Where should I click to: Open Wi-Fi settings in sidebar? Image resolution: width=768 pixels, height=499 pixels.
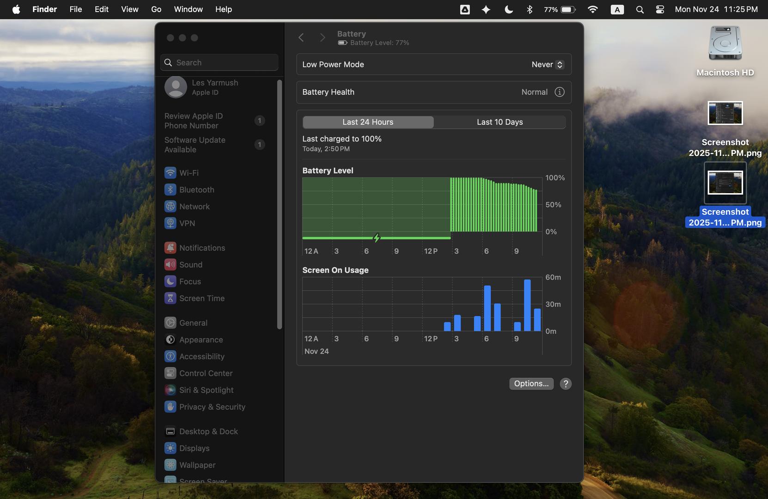(x=189, y=173)
